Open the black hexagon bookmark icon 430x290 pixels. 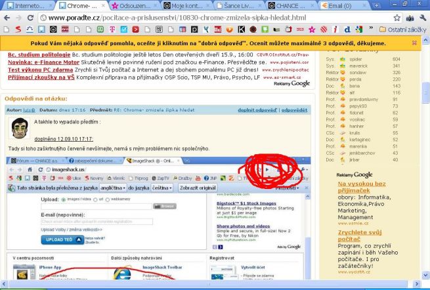tap(53, 30)
